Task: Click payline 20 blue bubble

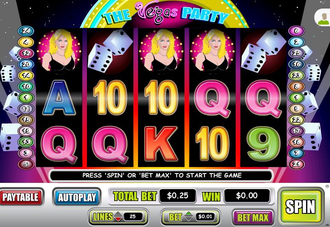Action: pyautogui.click(x=26, y=64)
